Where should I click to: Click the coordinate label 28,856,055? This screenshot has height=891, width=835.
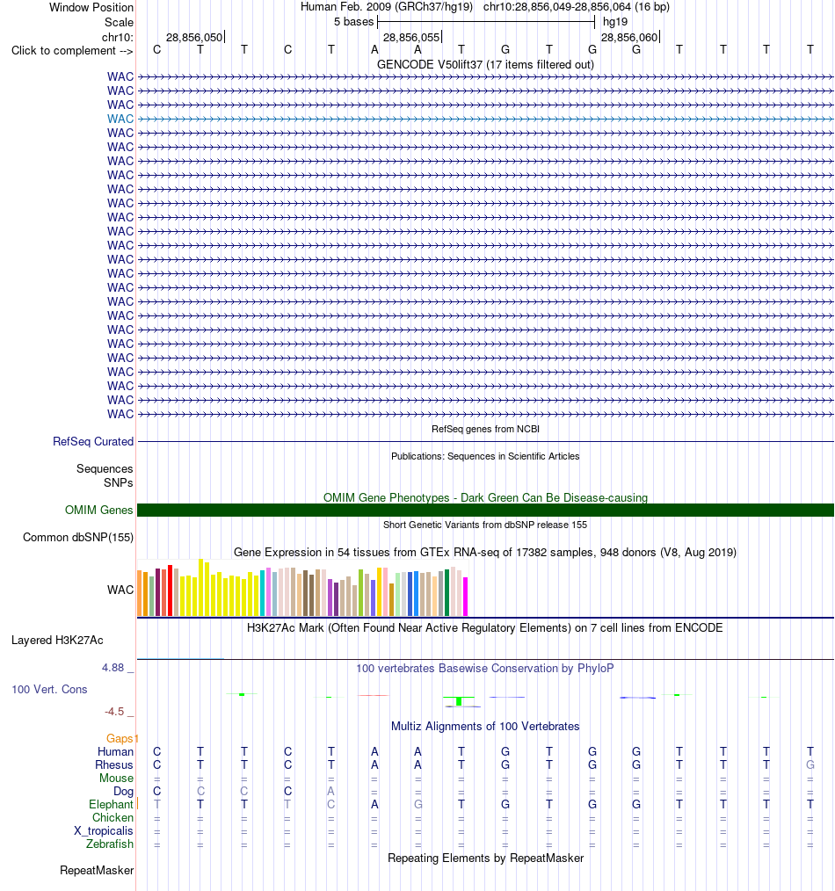click(411, 38)
